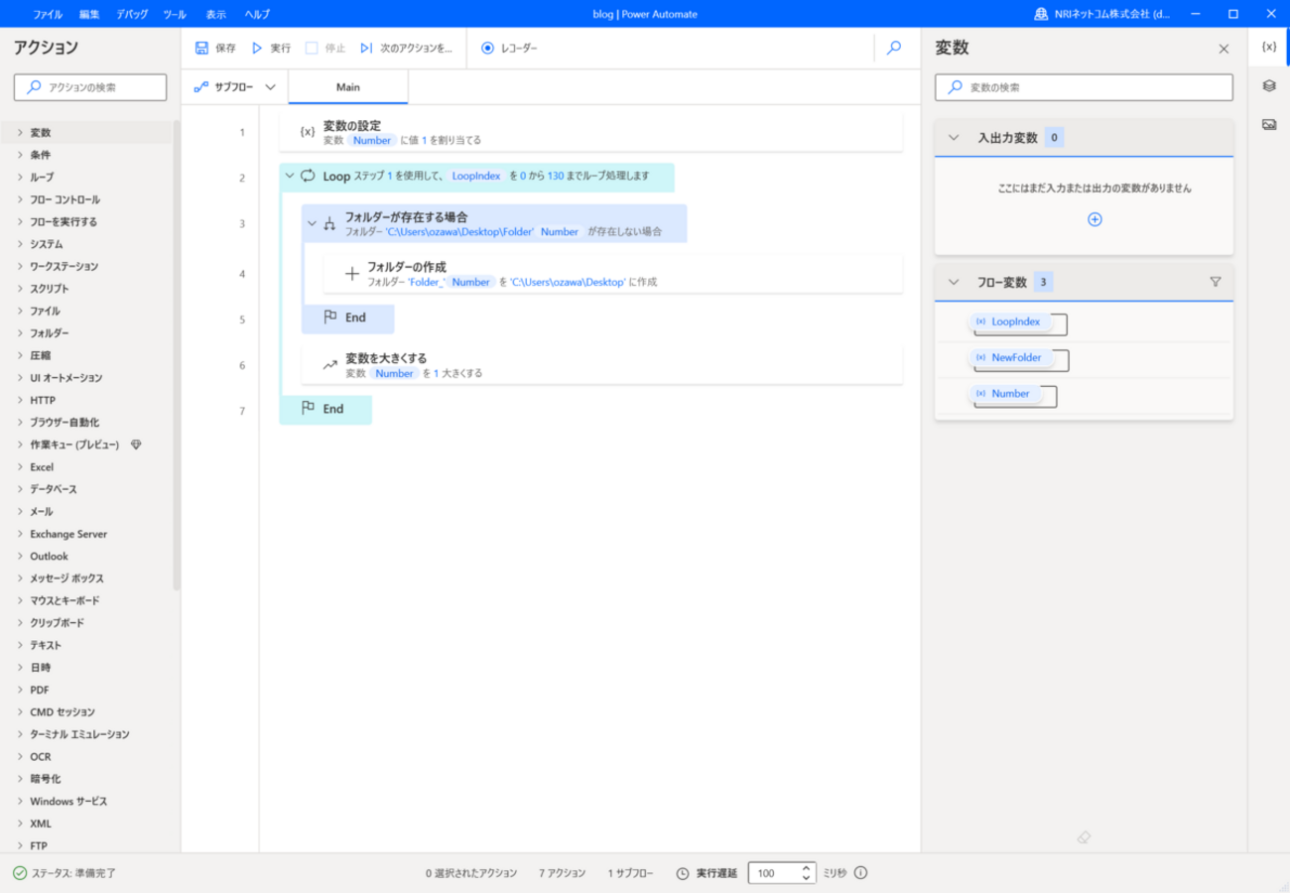Collapse the 入出力変数 section
The width and height of the screenshot is (1290, 893).
(954, 138)
